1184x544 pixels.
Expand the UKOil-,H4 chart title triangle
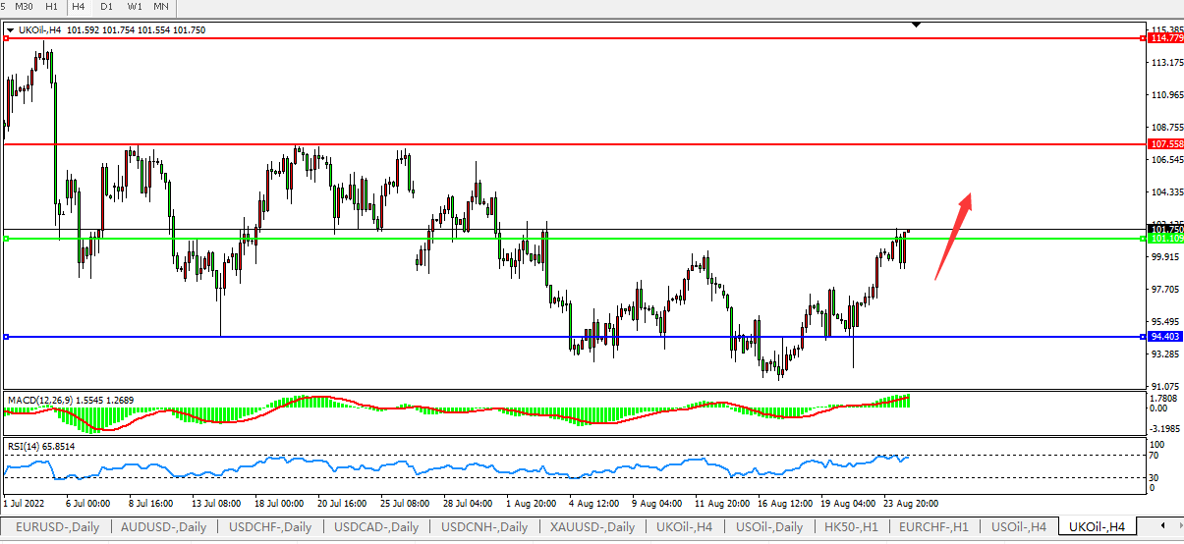(x=10, y=30)
